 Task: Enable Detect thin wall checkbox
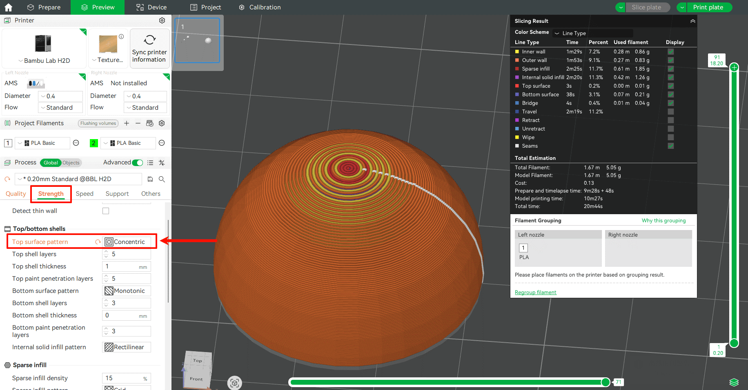point(106,211)
